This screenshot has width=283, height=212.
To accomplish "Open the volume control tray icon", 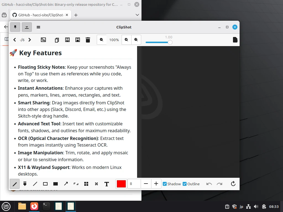I will tap(256, 206).
